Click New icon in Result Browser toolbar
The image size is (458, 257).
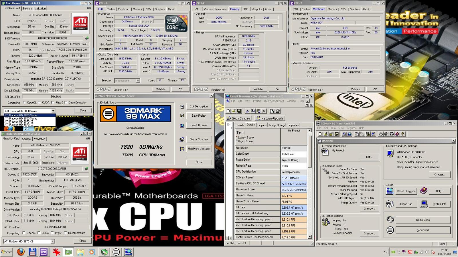click(x=228, y=111)
